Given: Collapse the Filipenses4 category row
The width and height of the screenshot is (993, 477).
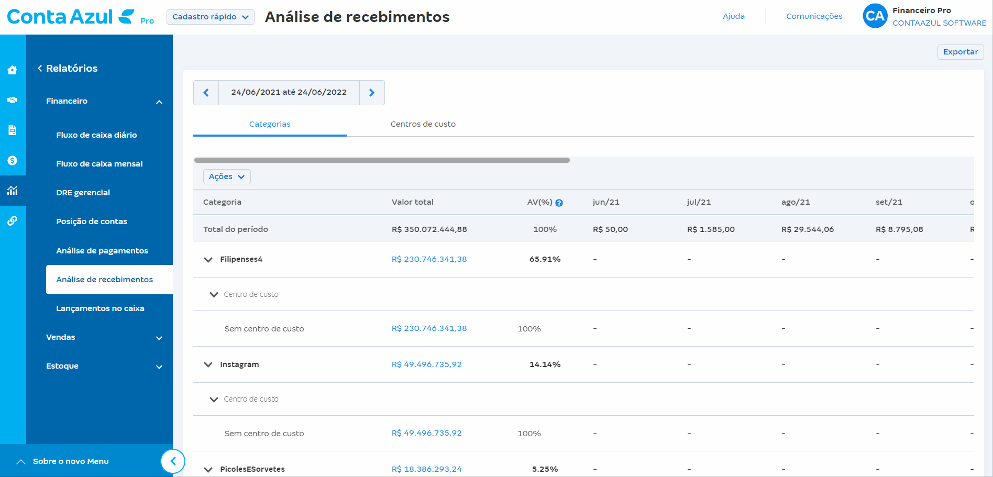Looking at the screenshot, I should [x=208, y=260].
